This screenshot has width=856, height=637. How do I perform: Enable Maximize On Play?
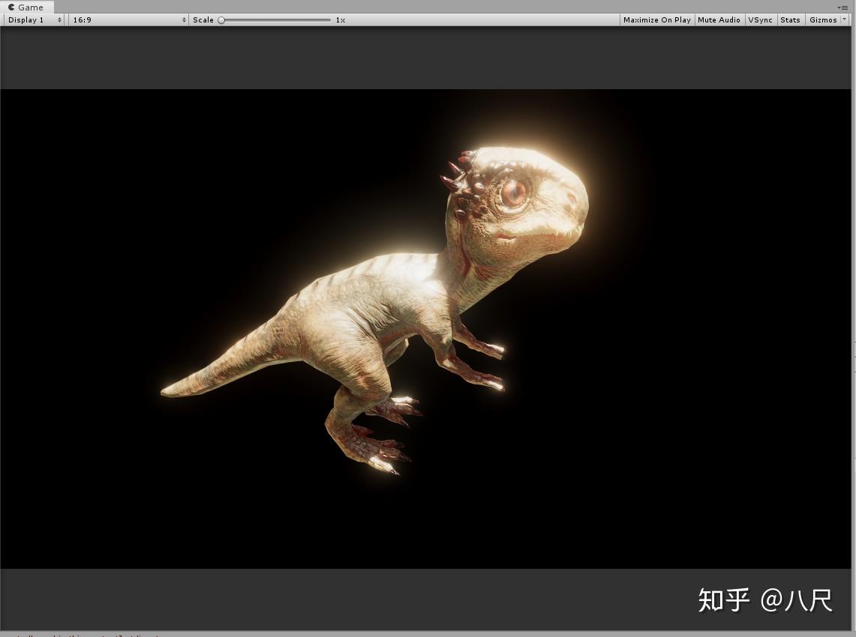tap(656, 19)
